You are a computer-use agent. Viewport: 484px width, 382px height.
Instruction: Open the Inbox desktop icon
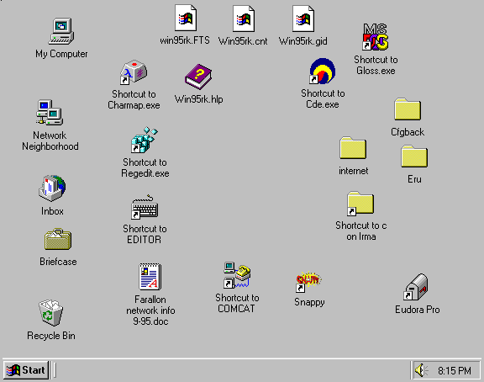pyautogui.click(x=52, y=188)
